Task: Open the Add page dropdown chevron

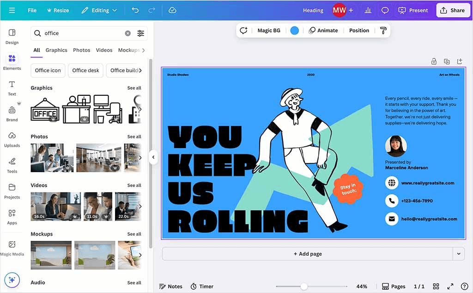Action: pyautogui.click(x=459, y=254)
